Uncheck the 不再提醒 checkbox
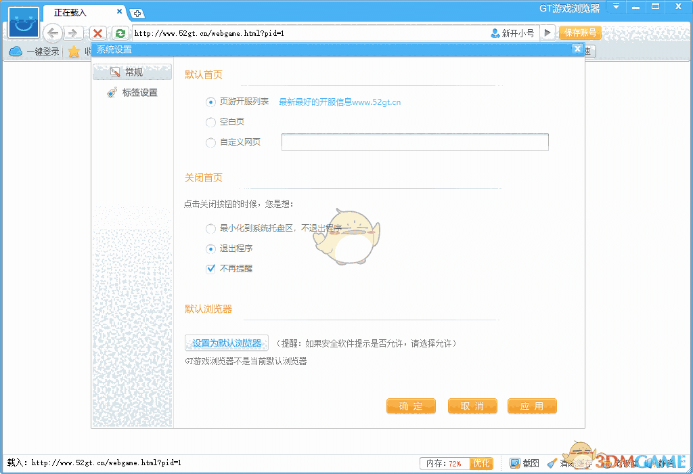Screen dimensions: 693x474 pyautogui.click(x=209, y=268)
